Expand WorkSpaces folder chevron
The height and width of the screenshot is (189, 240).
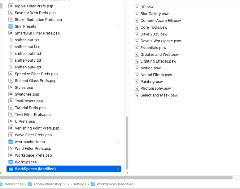coord(119,162)
